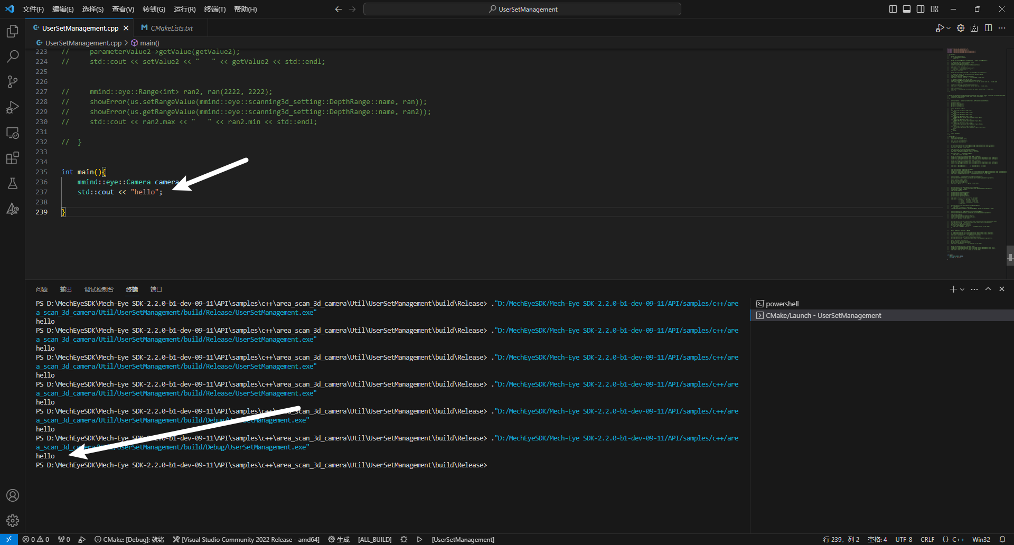The height and width of the screenshot is (545, 1014).
Task: Open the 终端 menu in menu bar
Action: pyautogui.click(x=214, y=9)
